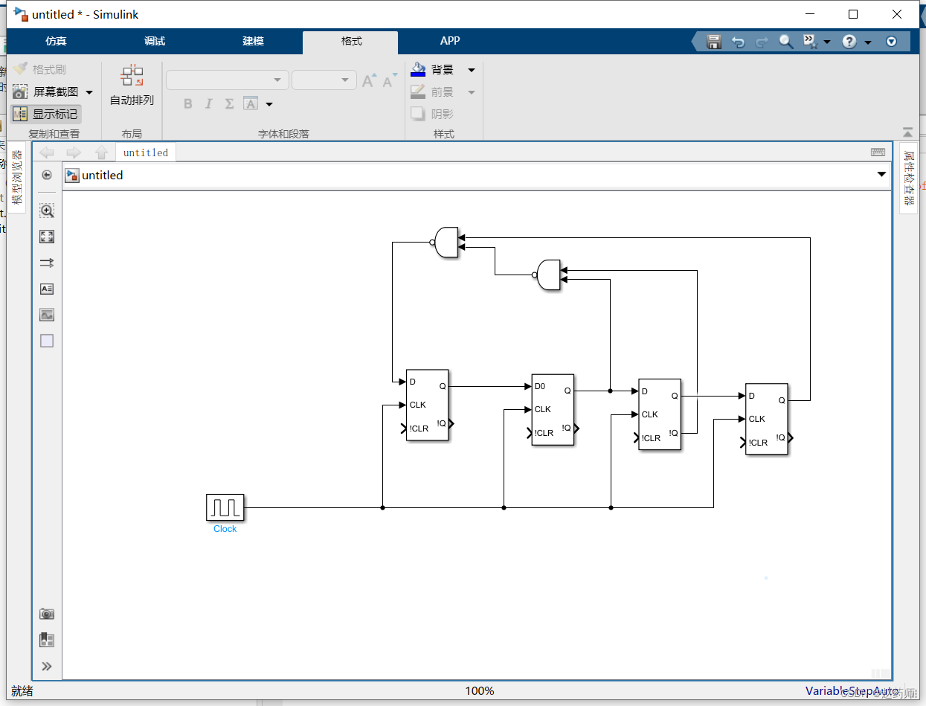926x706 pixels.
Task: Click the go up to parent arrow
Action: [102, 153]
